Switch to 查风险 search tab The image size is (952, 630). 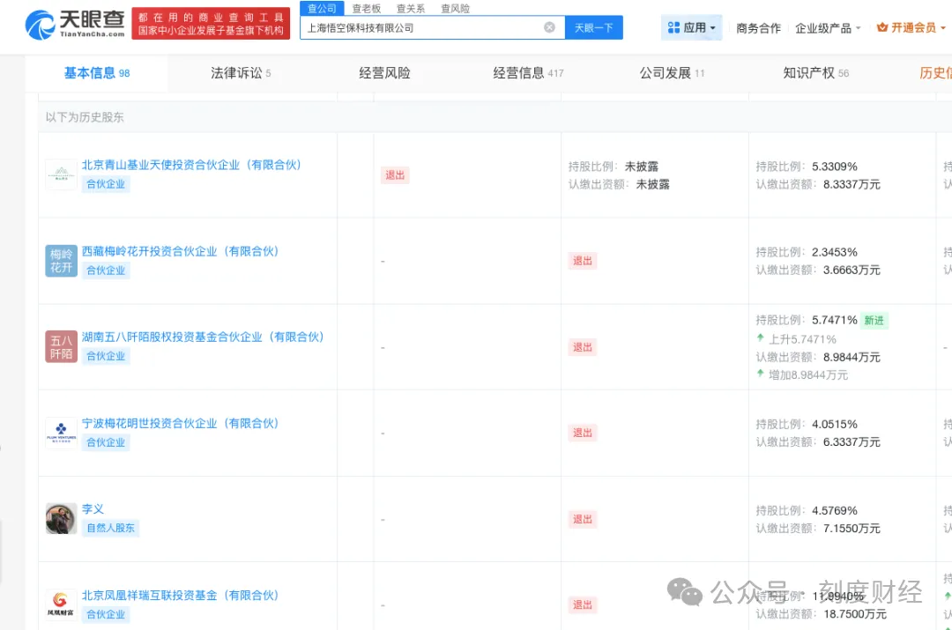[x=455, y=9]
